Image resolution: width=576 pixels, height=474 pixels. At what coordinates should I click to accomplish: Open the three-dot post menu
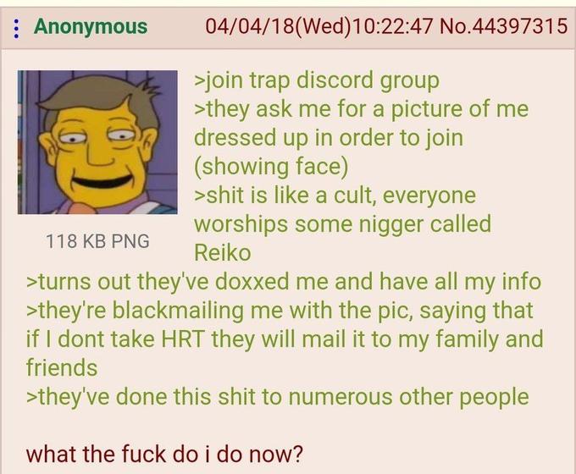pos(16,28)
